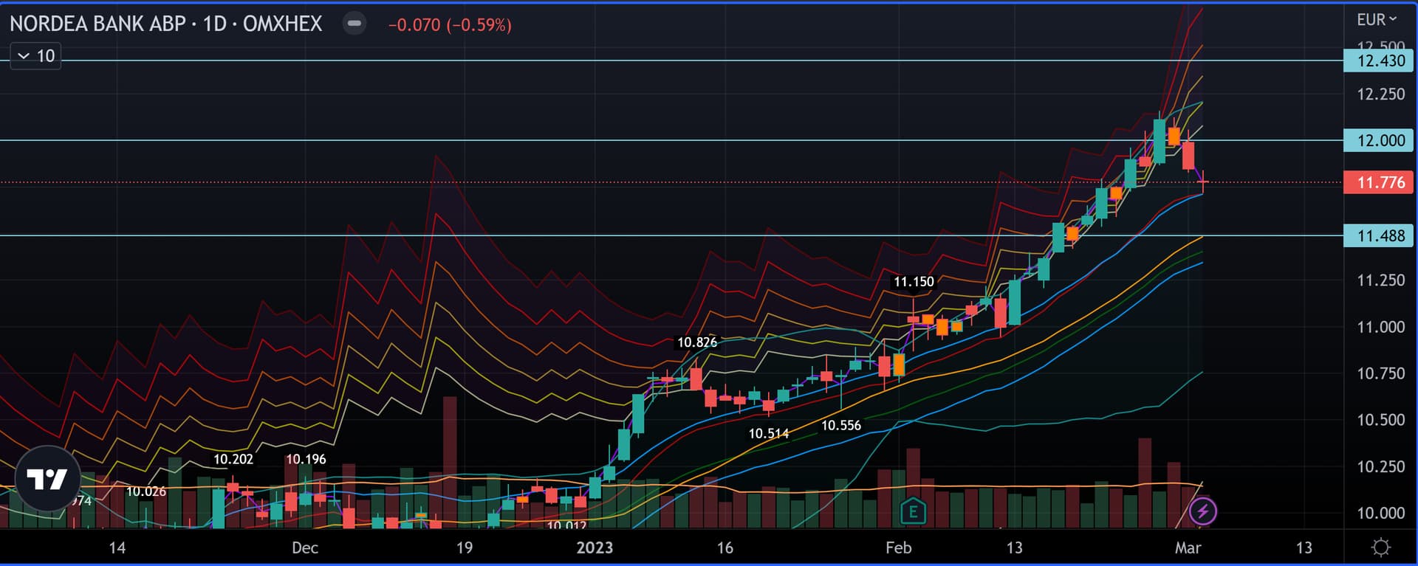Expand the EUR currency dropdown
The image size is (1418, 566).
(1377, 20)
